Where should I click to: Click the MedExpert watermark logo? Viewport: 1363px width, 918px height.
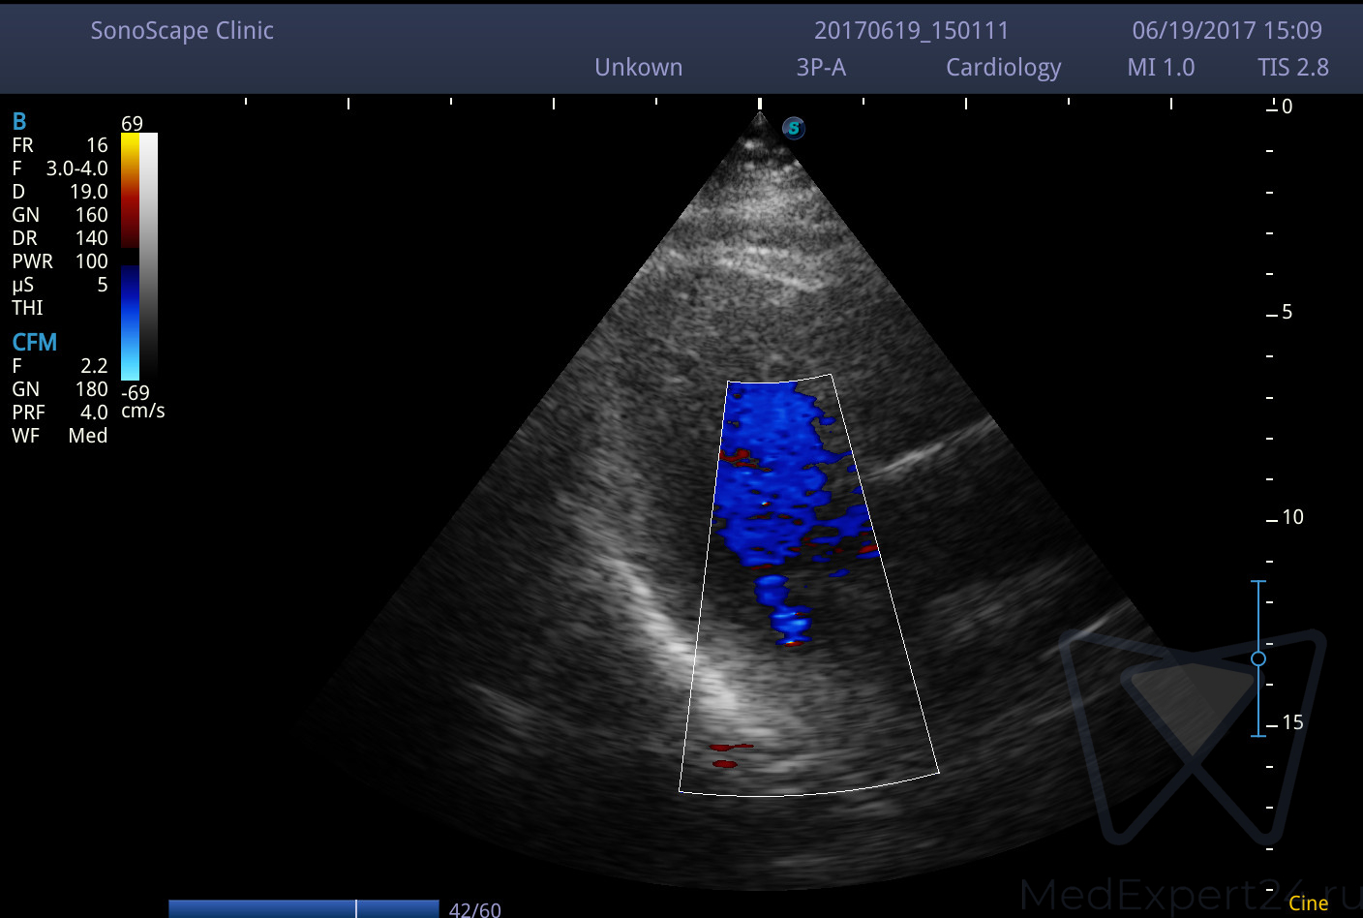pos(1193,736)
